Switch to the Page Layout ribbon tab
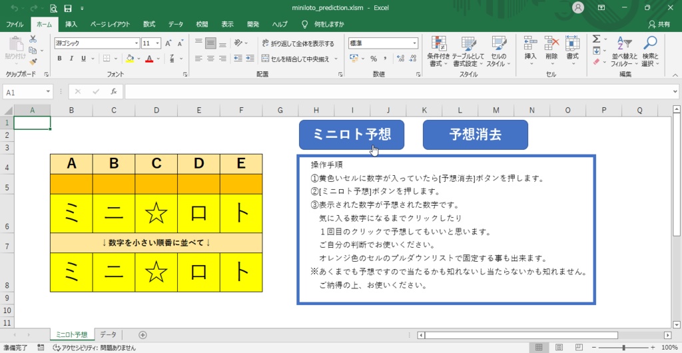 [x=110, y=25]
